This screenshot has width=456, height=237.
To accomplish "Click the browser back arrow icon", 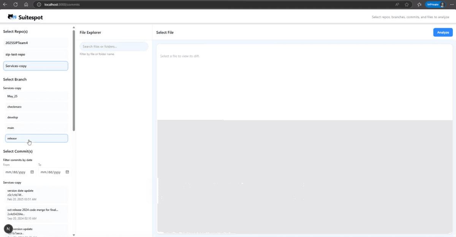I will [x=5, y=5].
